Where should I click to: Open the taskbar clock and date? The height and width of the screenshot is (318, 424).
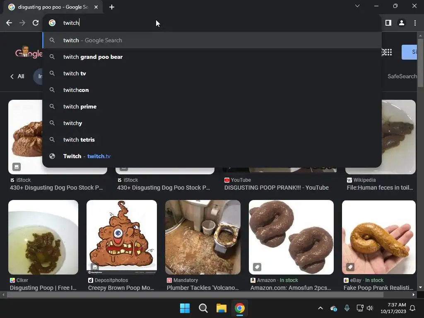click(x=393, y=308)
